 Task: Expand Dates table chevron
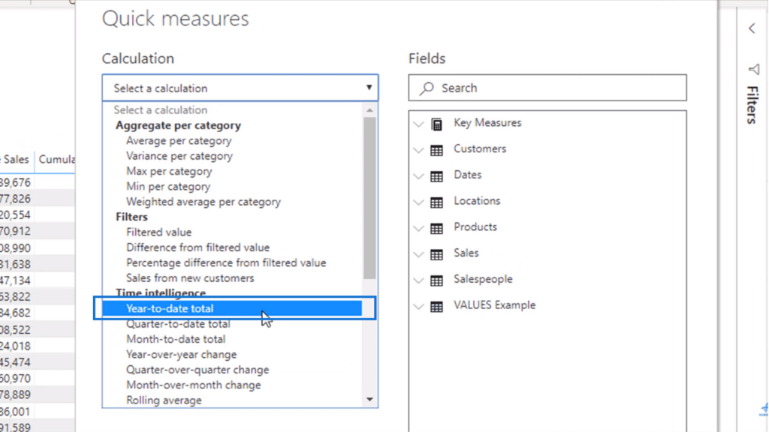(418, 175)
